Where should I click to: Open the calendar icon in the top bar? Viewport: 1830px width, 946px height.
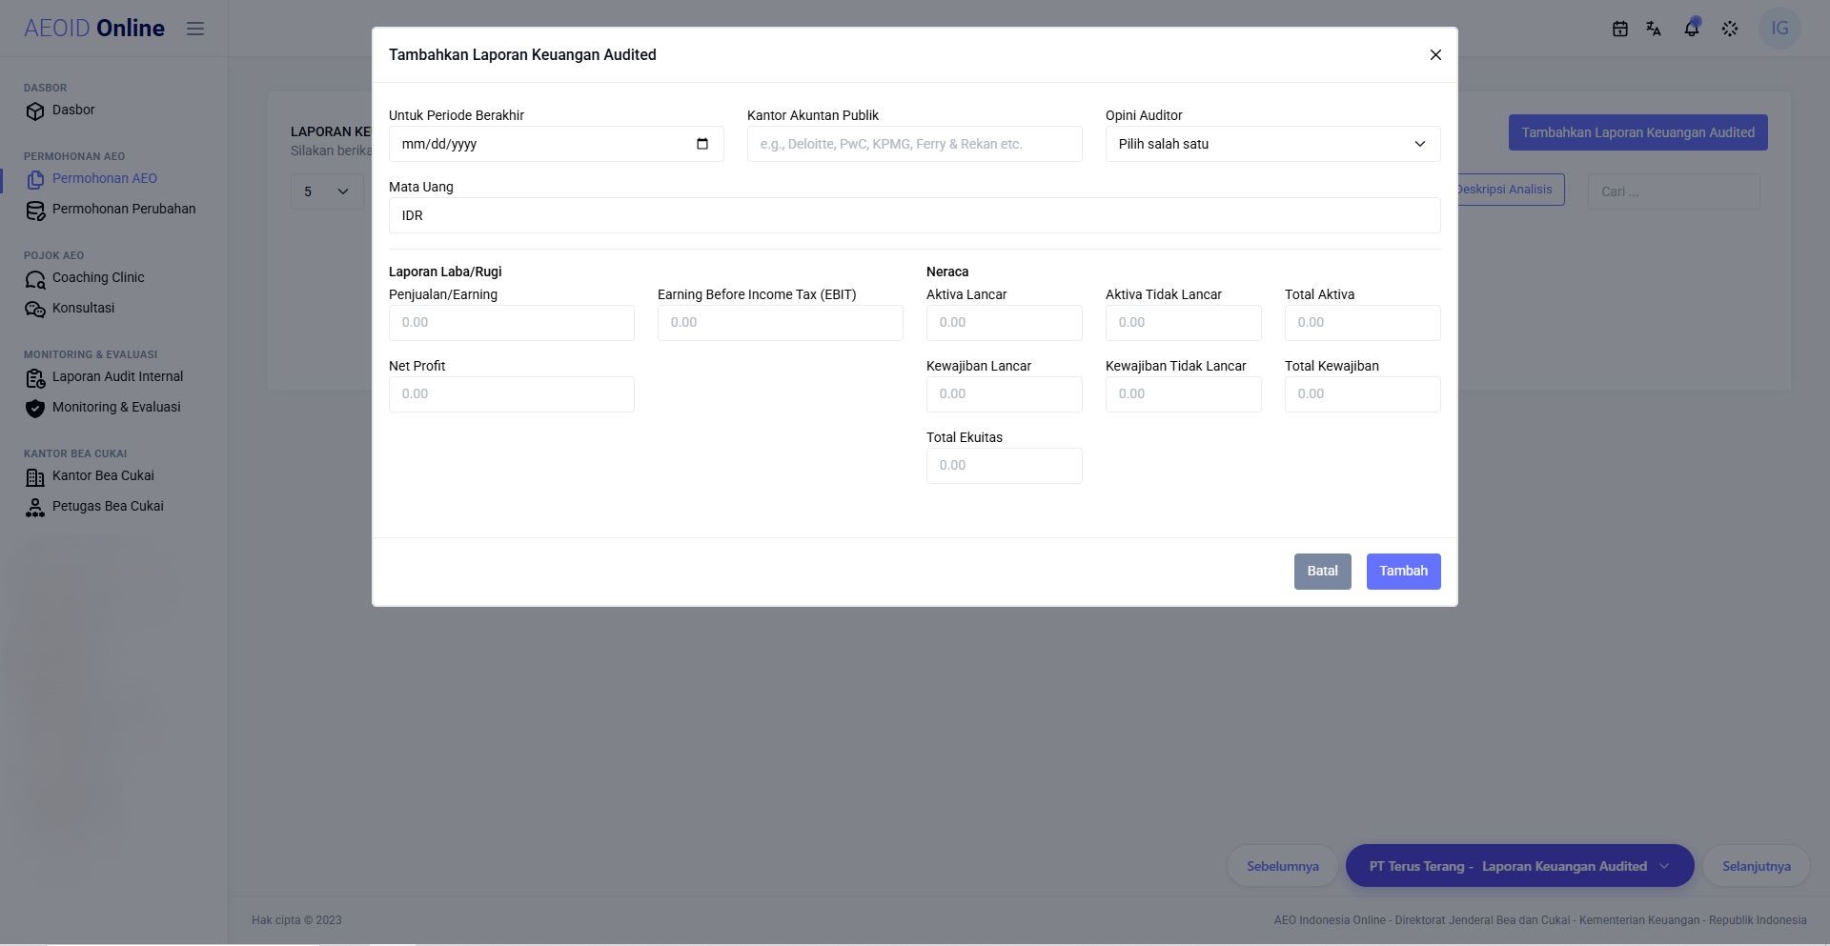pyautogui.click(x=1619, y=29)
